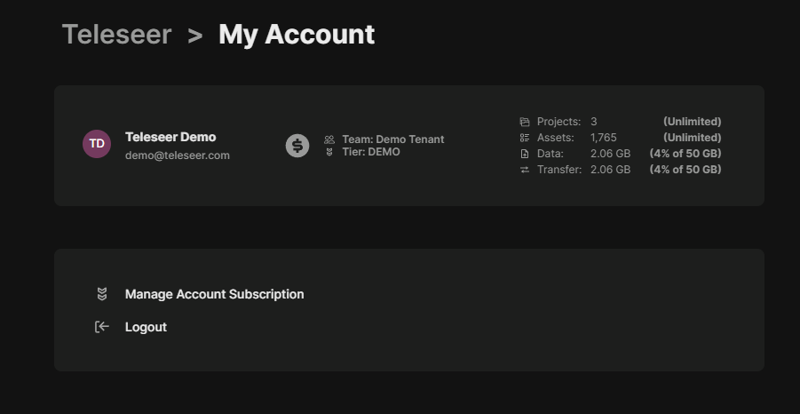Click the Data usage 4% of 50 GB

point(685,154)
